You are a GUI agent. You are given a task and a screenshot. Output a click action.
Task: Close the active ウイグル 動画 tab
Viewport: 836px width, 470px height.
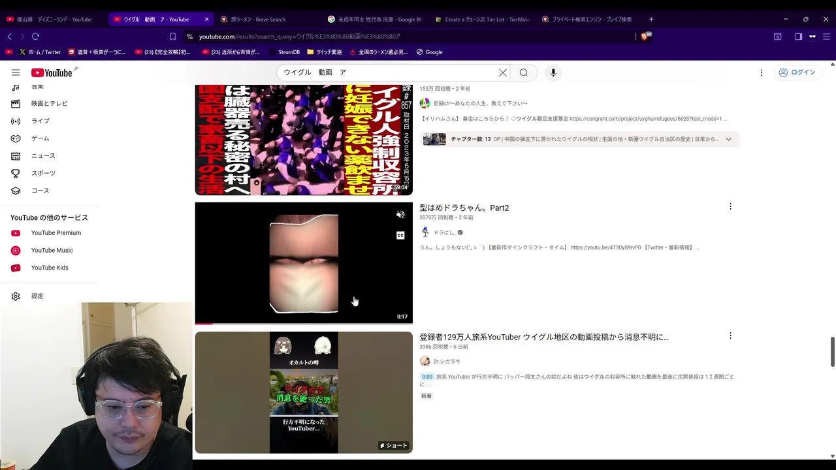(x=206, y=19)
